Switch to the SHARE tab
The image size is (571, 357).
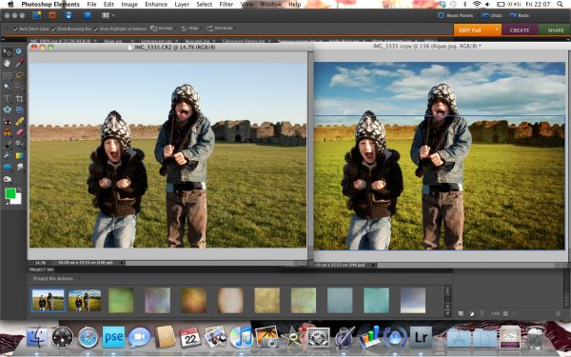(555, 30)
